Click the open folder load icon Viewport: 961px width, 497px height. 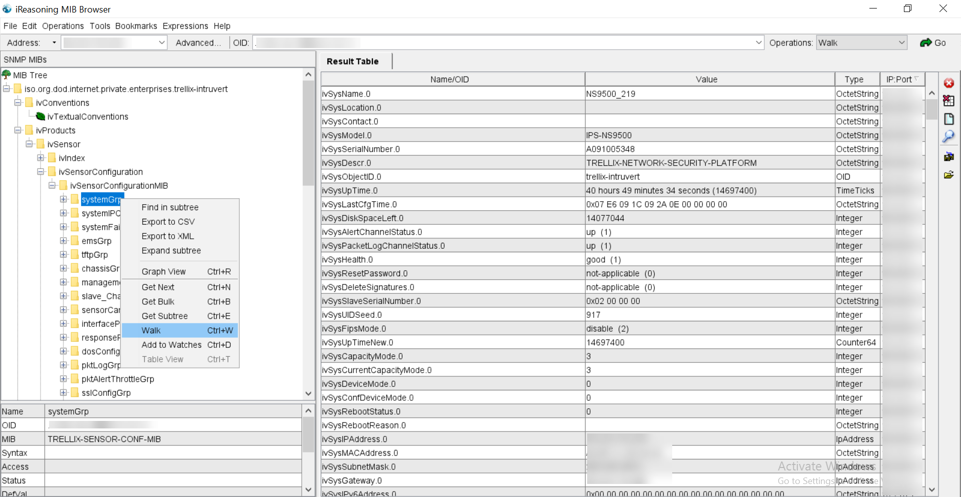(948, 175)
